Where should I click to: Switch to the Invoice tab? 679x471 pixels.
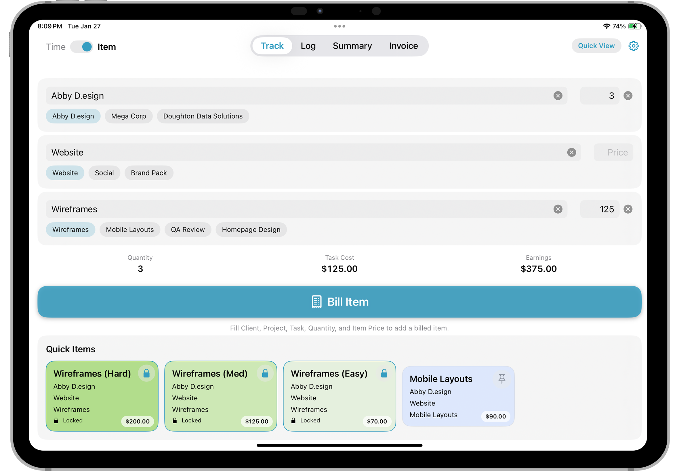(x=403, y=46)
